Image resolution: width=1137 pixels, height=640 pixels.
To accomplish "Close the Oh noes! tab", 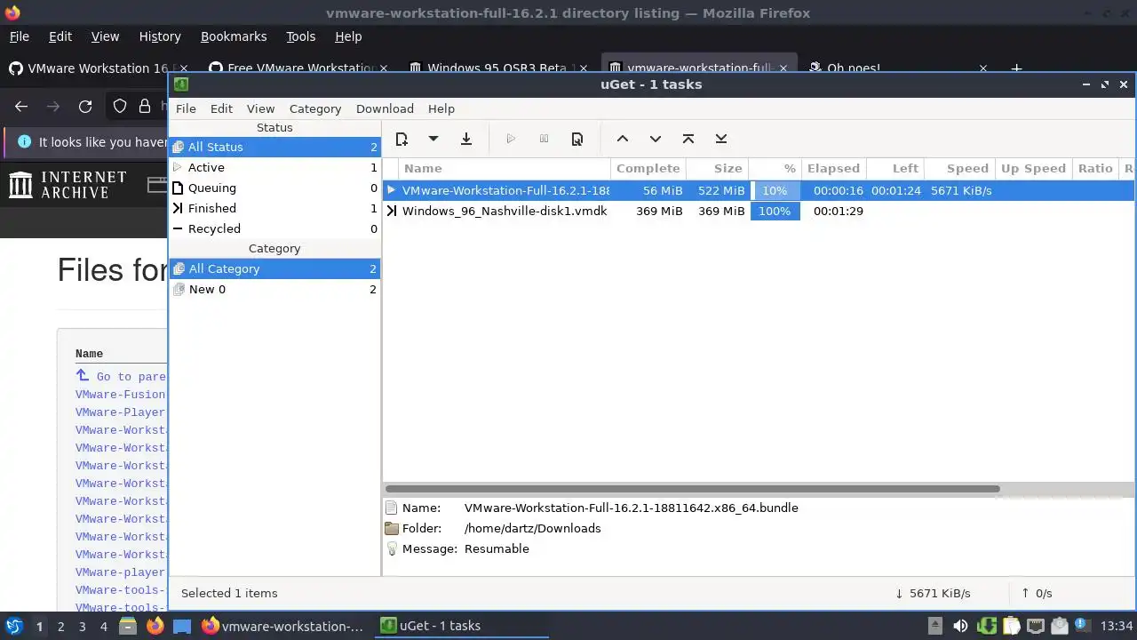I will click(x=983, y=68).
